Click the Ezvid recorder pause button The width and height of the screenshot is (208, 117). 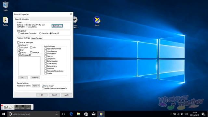17,107
